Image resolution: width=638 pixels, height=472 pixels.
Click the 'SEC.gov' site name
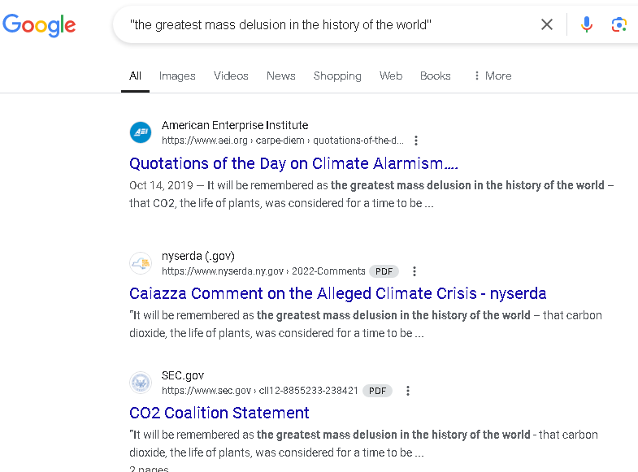[183, 375]
